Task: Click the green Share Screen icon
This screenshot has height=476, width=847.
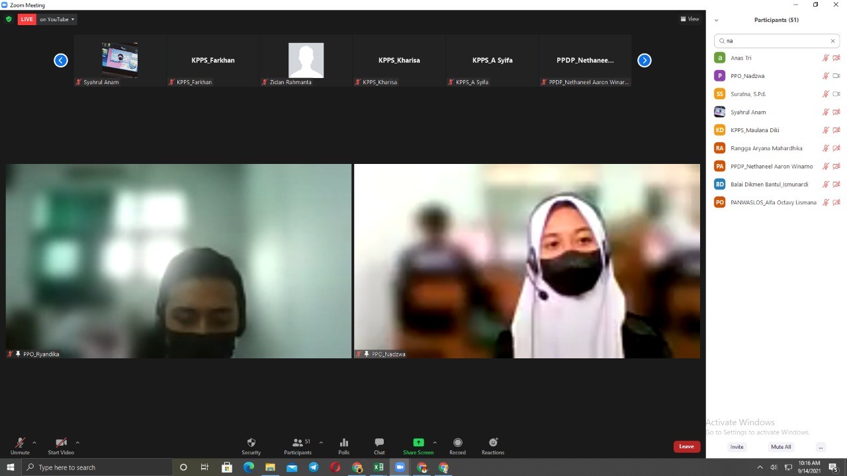Action: click(418, 443)
